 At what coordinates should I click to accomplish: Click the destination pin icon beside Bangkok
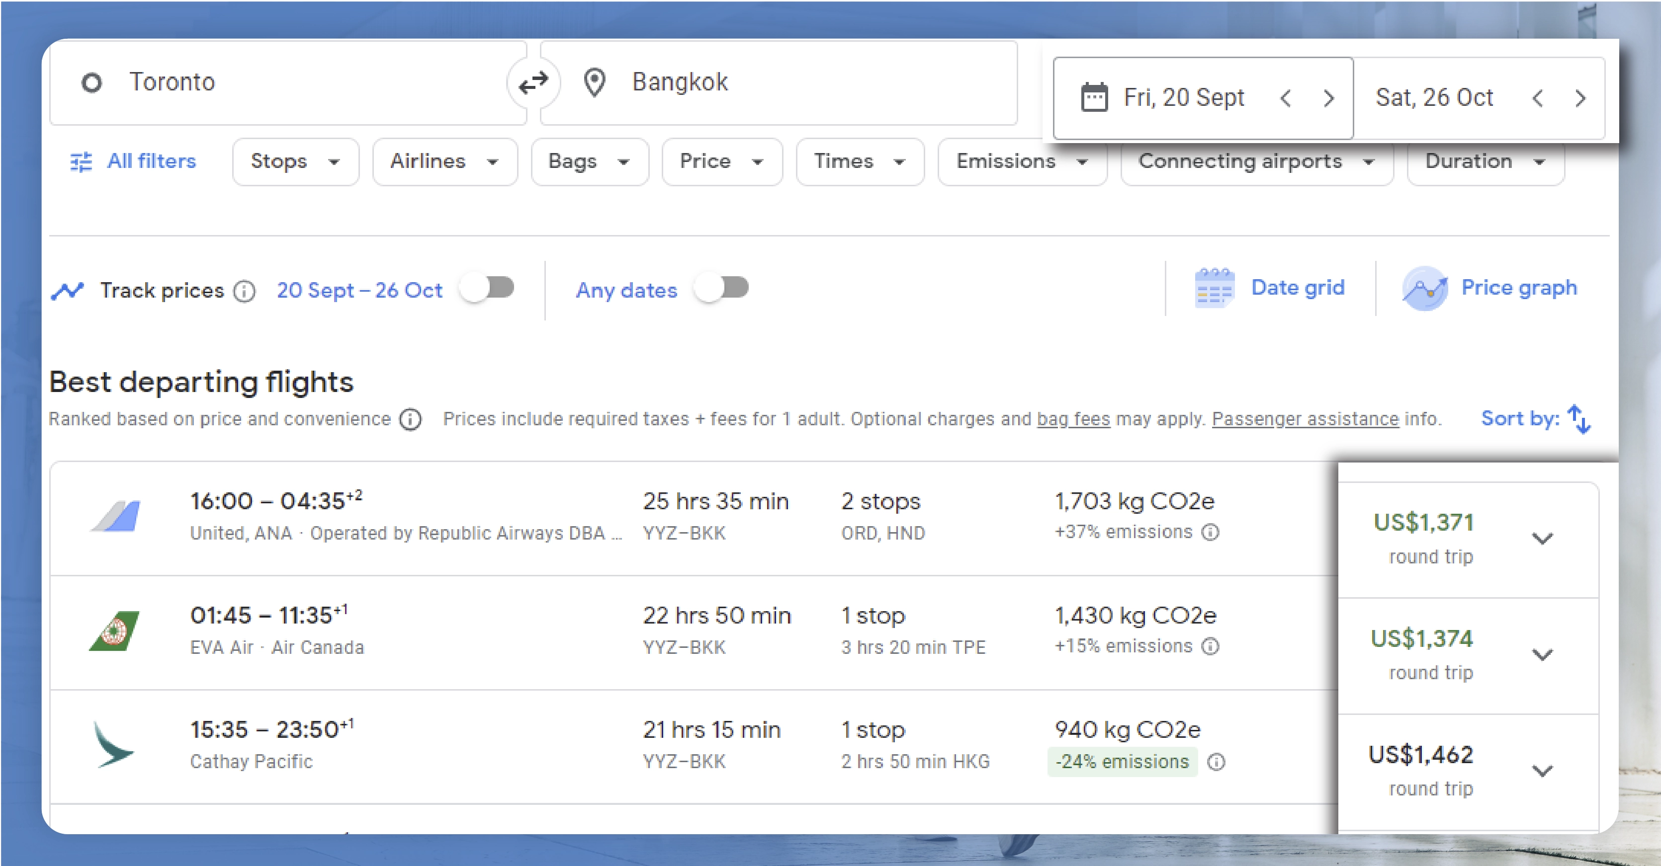coord(594,82)
